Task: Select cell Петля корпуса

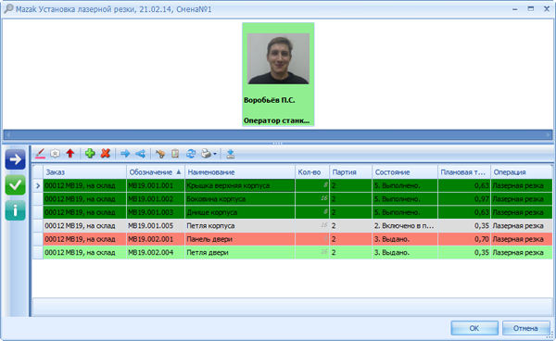Action: [240, 226]
